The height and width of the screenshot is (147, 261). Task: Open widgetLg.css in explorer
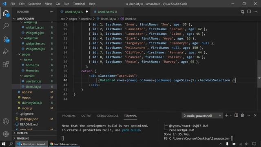35,27
